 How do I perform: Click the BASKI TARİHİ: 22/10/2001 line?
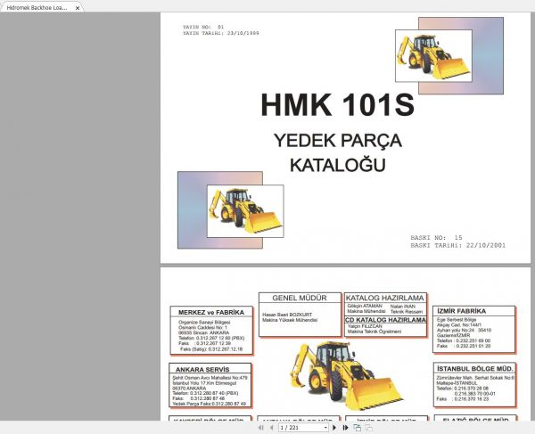[x=458, y=245]
